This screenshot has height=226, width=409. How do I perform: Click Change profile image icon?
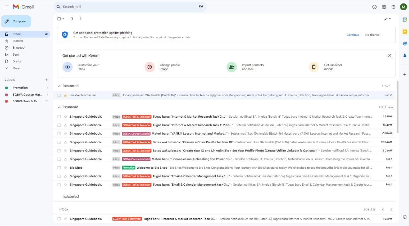coord(150,67)
